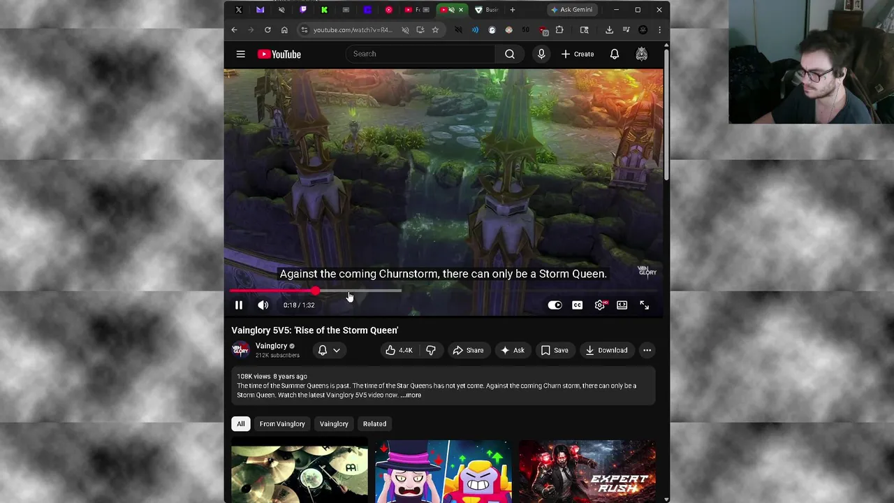This screenshot has height=503, width=894.
Task: Select the All filter chip
Action: tap(240, 423)
